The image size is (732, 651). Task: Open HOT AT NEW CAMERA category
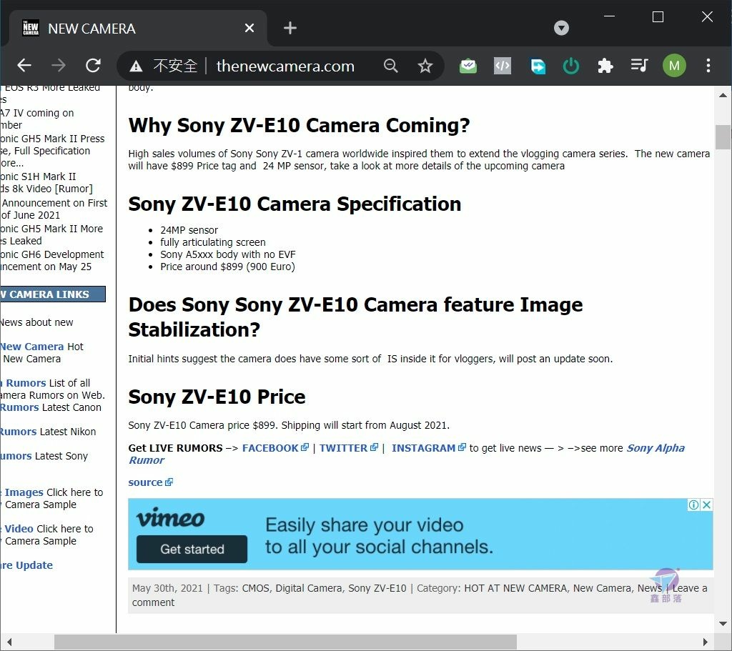(515, 588)
